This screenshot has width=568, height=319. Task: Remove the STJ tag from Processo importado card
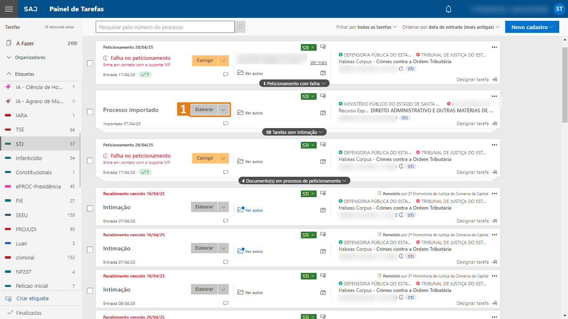(x=313, y=96)
